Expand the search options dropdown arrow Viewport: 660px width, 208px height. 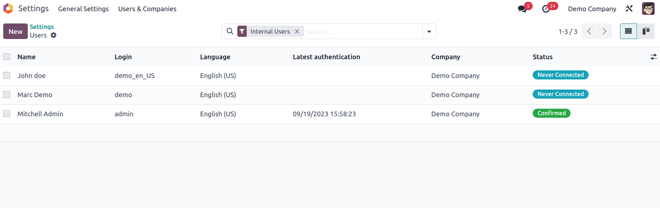(x=429, y=31)
